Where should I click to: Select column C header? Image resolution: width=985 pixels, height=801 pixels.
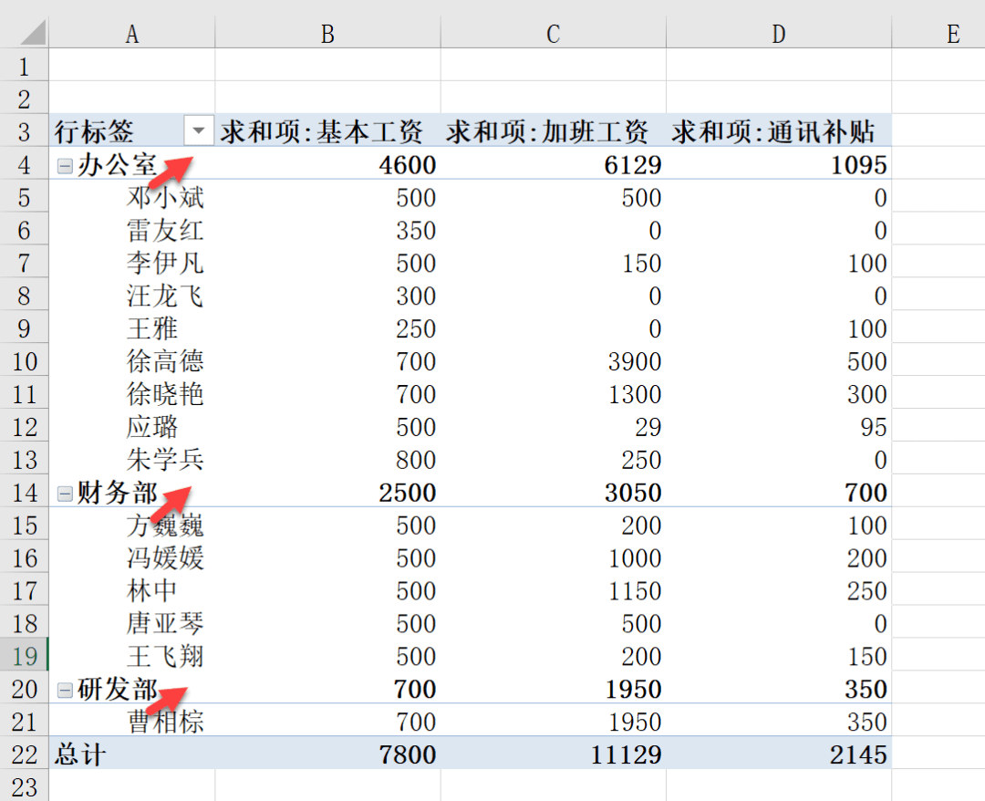[554, 33]
